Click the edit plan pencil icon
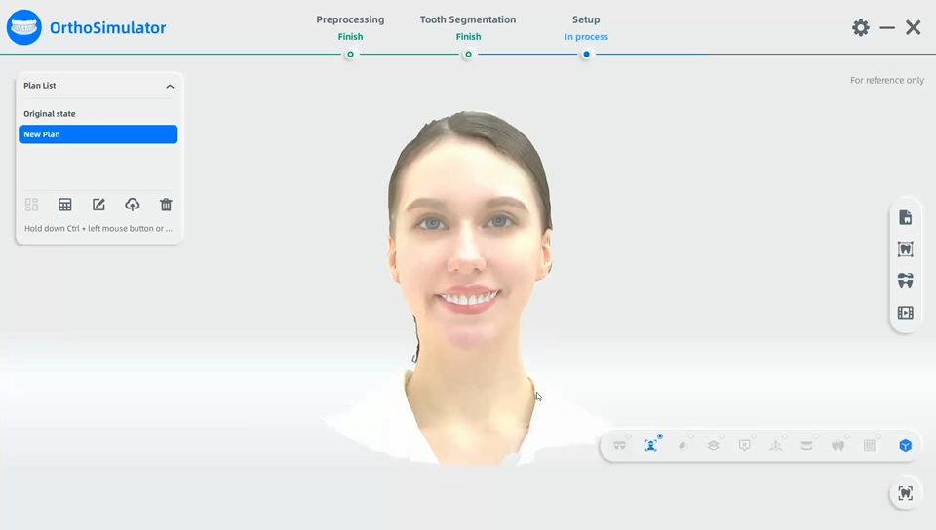This screenshot has width=936, height=530. 98,205
